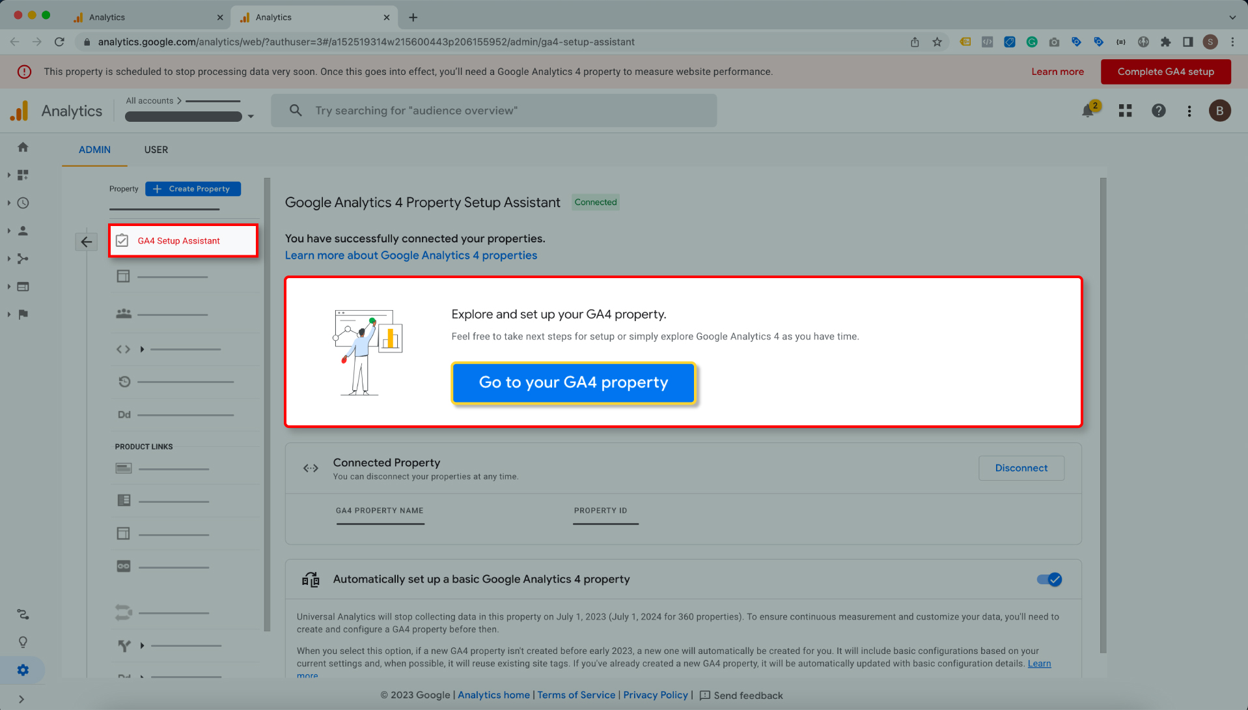Open the Chrome tab search chevron
The image size is (1248, 710).
coord(1232,18)
